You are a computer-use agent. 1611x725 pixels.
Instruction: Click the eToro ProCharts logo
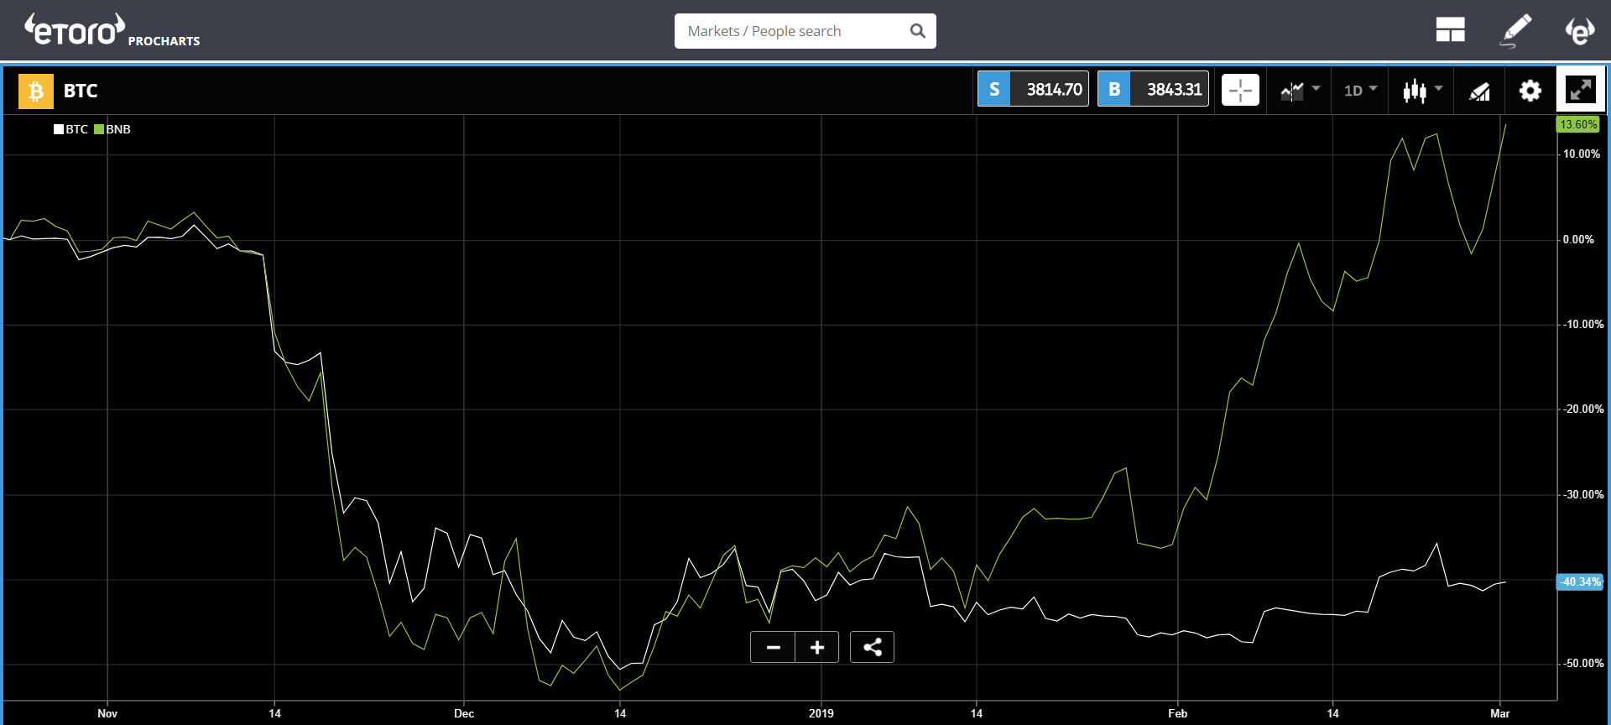pyautogui.click(x=112, y=30)
